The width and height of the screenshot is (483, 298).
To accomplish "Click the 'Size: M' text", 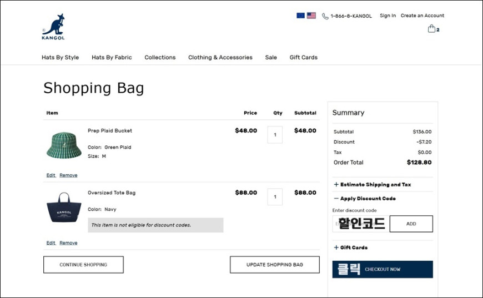I will (x=97, y=156).
